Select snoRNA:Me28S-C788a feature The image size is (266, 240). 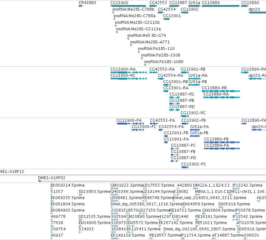click(114, 19)
